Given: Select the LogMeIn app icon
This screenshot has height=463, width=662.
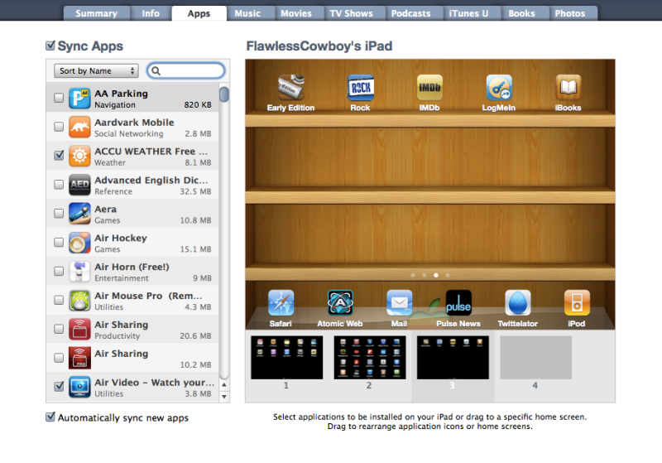Looking at the screenshot, I should (x=499, y=88).
